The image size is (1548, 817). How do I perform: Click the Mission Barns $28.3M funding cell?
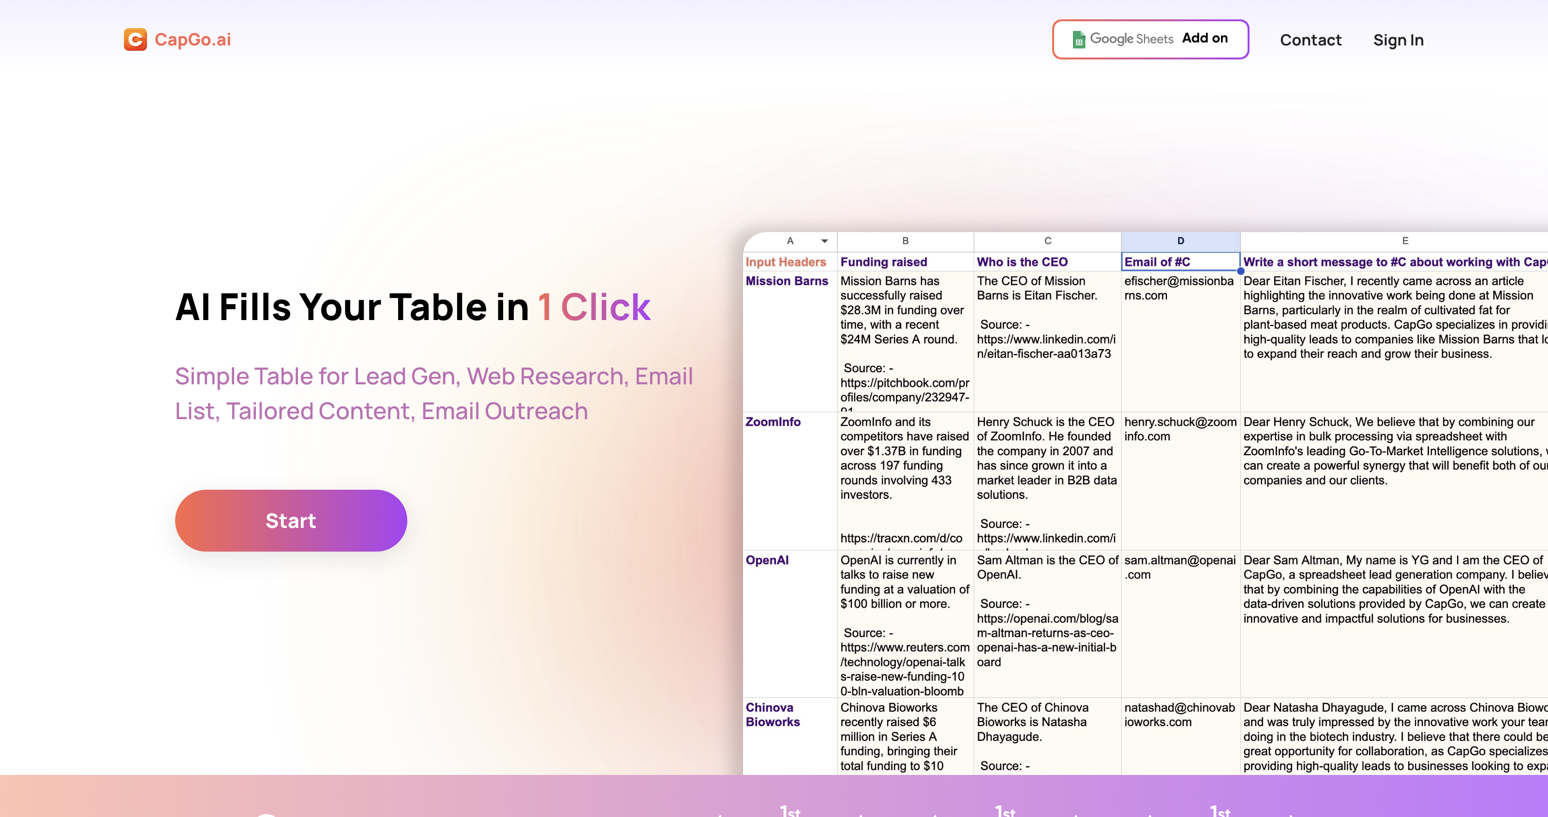[905, 341]
